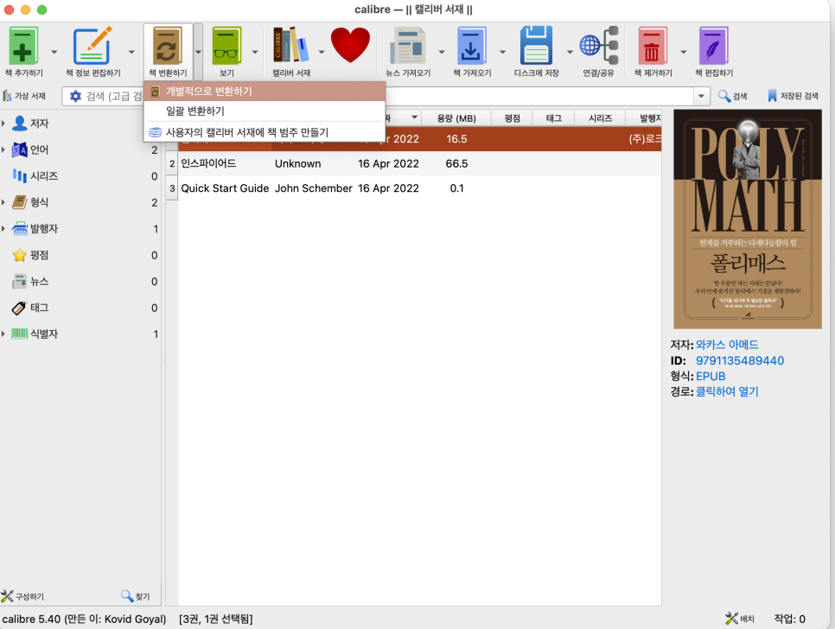Screen dimensions: 835x629
Task: Open the dropdown arrow beside 책 가져오기
Action: tap(502, 52)
